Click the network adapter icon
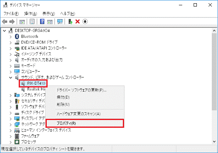 tap(17, 125)
